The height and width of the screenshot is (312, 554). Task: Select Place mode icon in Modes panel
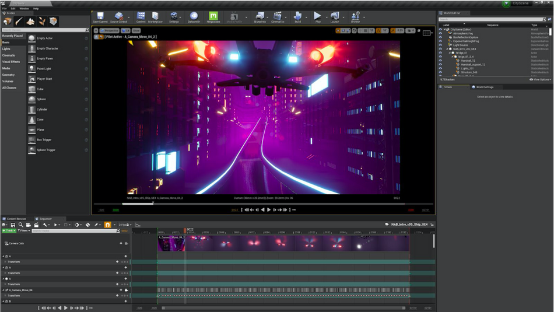pos(8,22)
